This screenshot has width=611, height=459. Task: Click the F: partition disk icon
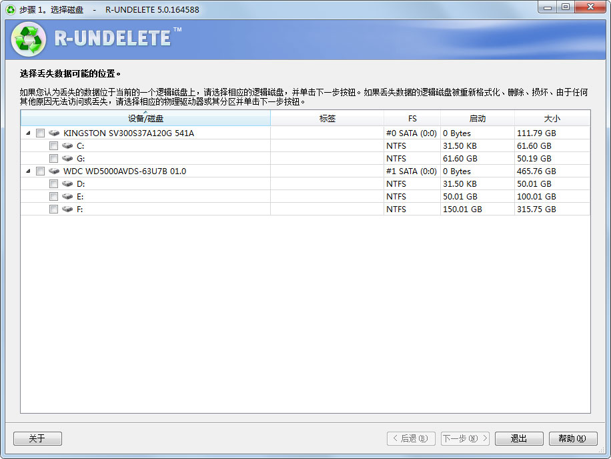67,209
